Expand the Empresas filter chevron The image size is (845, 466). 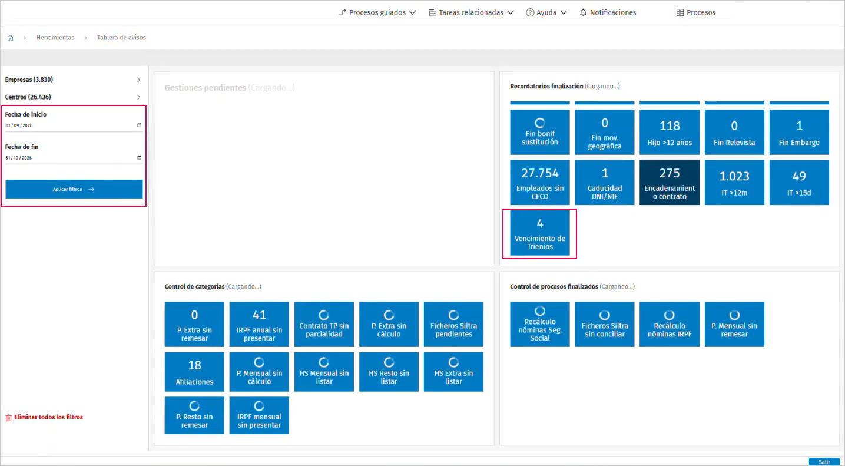[x=139, y=80]
